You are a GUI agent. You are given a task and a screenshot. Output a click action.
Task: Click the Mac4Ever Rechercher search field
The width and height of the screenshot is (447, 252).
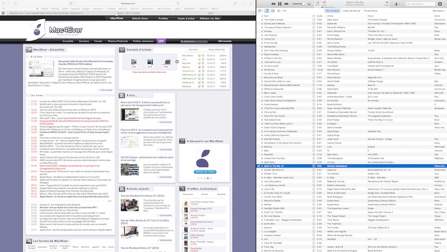click(x=194, y=41)
